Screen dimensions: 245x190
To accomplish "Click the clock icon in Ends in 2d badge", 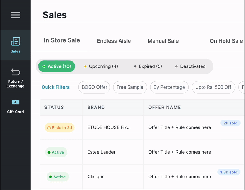I will pos(49,128).
